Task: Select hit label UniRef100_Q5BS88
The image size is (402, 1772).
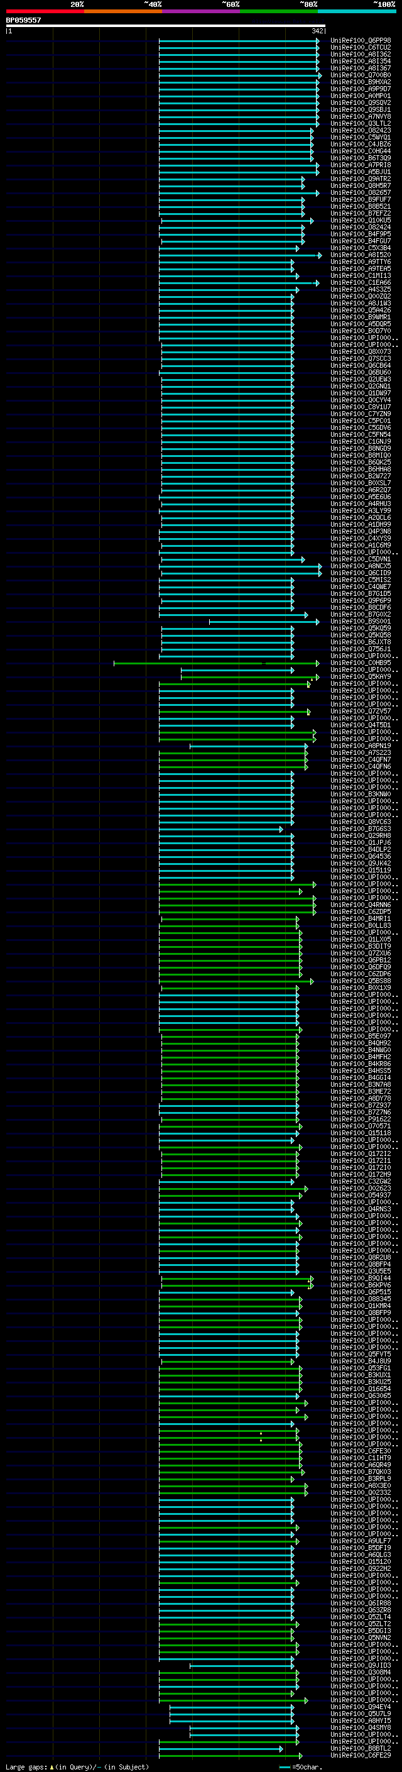Action: click(x=360, y=981)
